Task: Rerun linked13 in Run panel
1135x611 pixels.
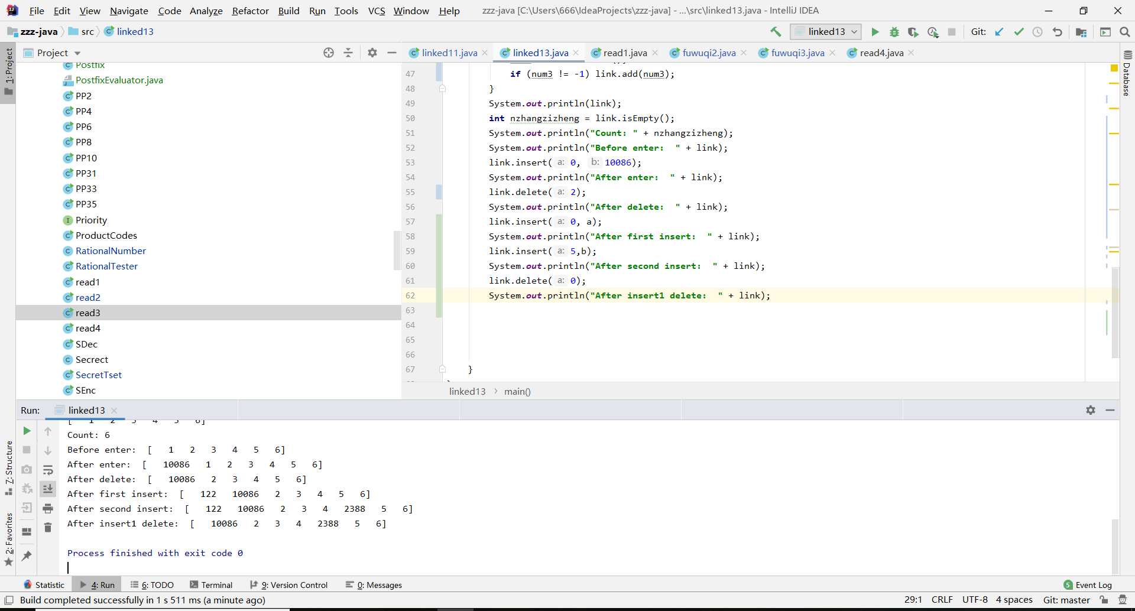Action: click(x=27, y=431)
